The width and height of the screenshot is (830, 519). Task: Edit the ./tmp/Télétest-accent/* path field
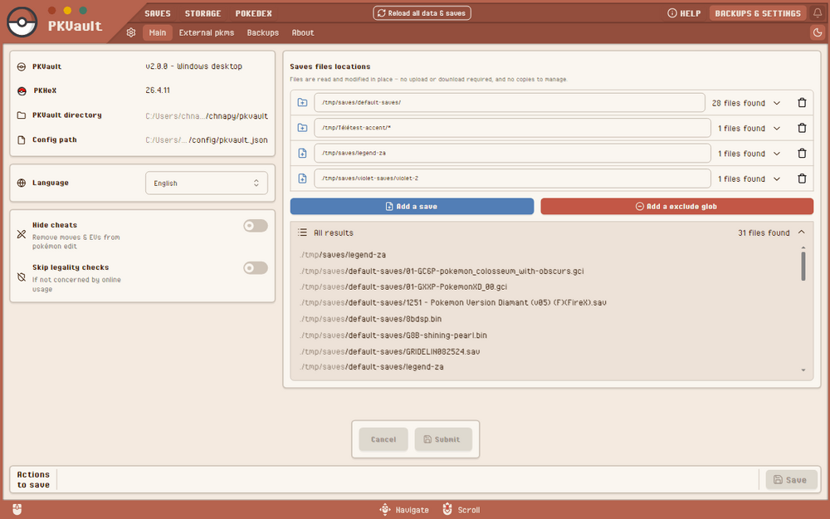tap(512, 128)
